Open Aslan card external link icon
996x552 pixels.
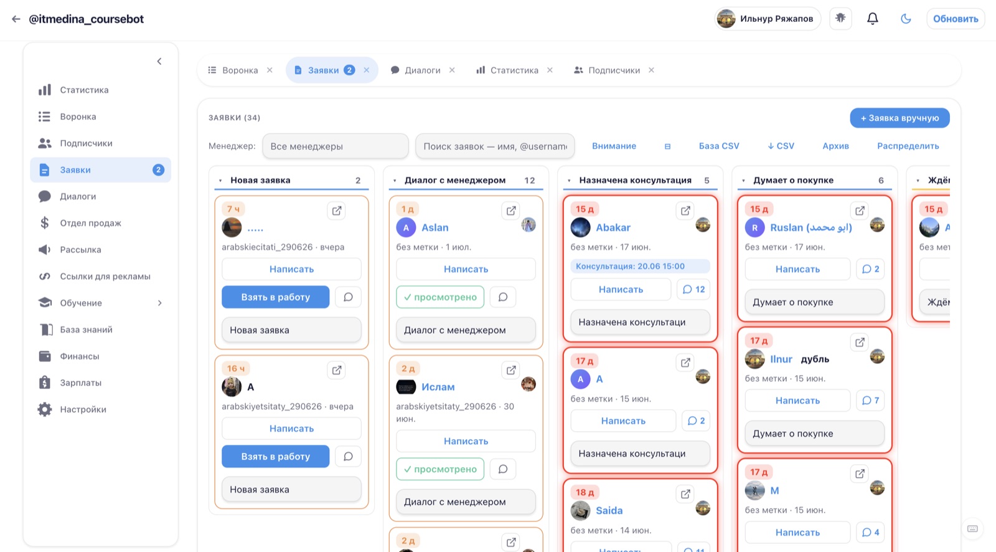point(511,211)
